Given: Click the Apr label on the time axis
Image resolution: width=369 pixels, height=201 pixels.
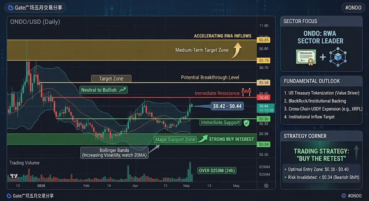Looking at the screenshot, I should click(135, 186).
